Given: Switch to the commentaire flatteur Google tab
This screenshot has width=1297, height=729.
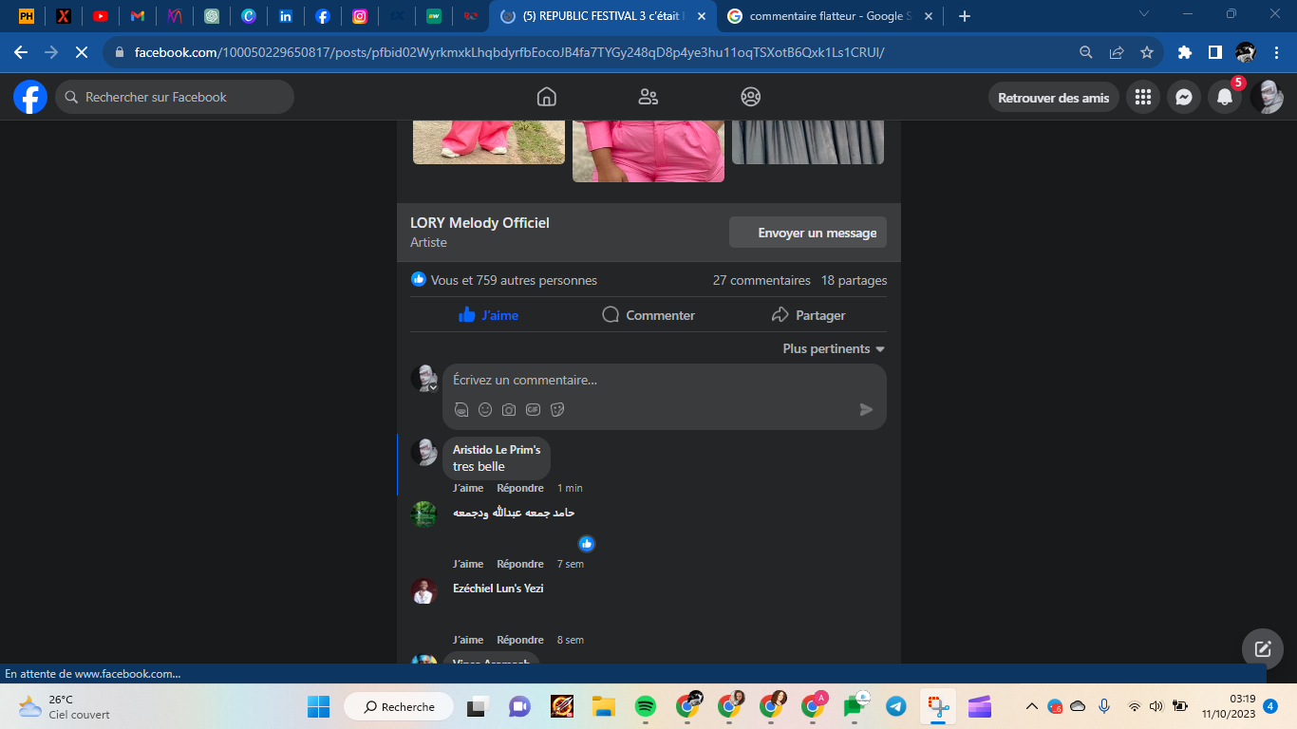Looking at the screenshot, I should click(x=826, y=16).
